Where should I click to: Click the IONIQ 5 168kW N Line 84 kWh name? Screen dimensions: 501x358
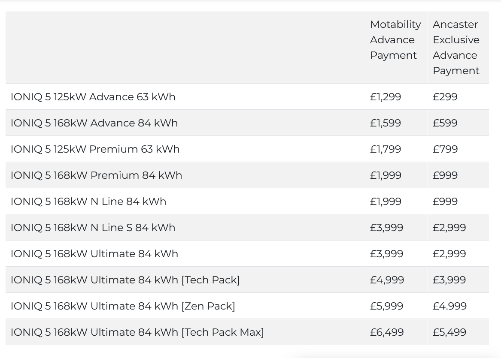pos(88,202)
